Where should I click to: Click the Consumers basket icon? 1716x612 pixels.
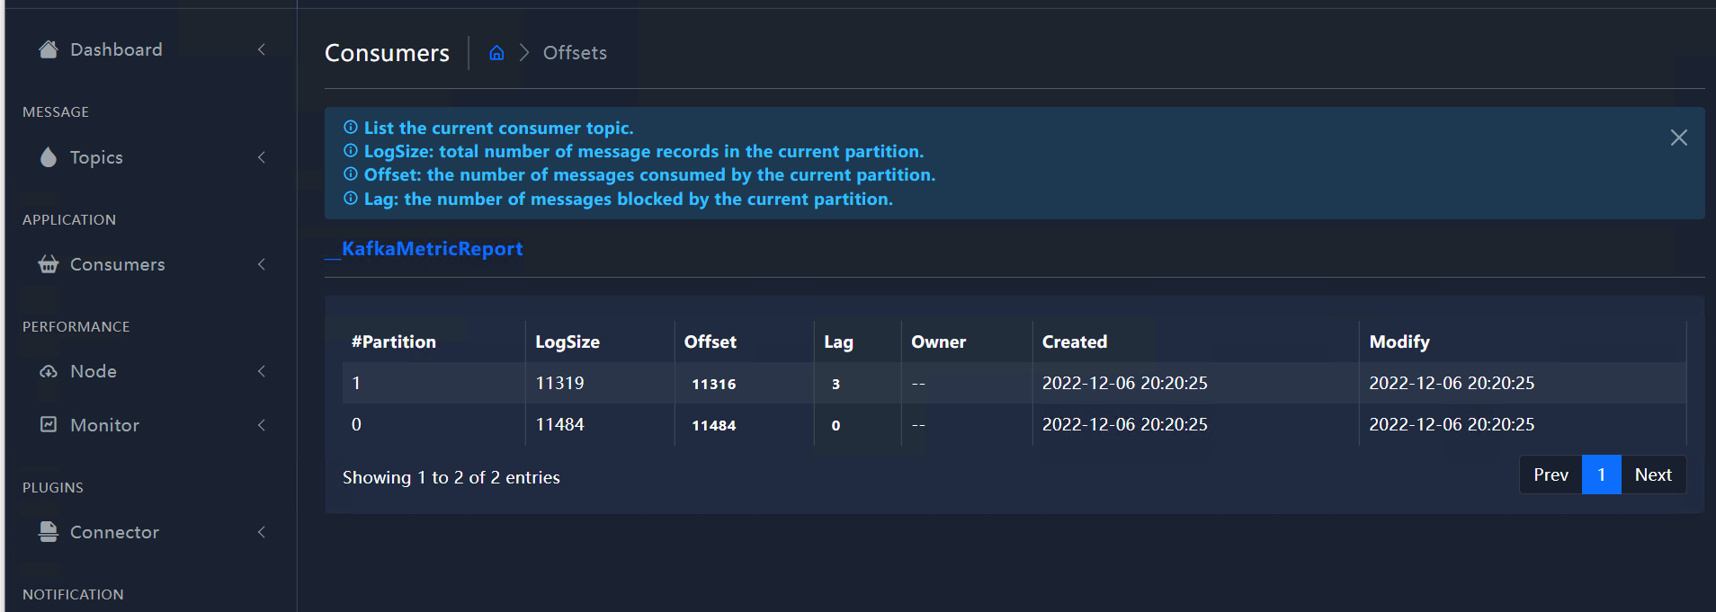[x=49, y=264]
